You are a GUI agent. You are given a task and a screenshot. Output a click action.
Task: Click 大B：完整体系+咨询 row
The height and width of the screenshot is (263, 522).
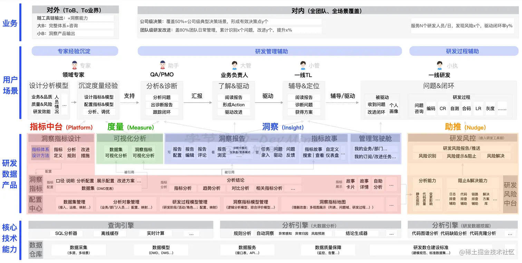pos(75,26)
